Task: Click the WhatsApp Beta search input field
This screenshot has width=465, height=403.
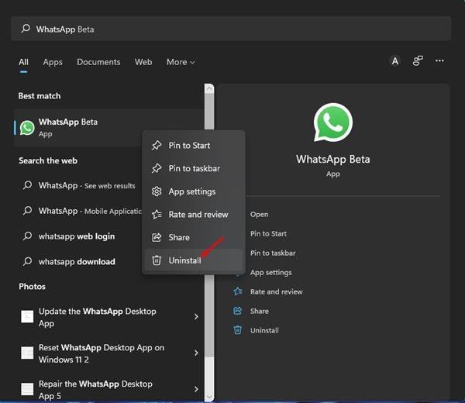Action: (231, 29)
